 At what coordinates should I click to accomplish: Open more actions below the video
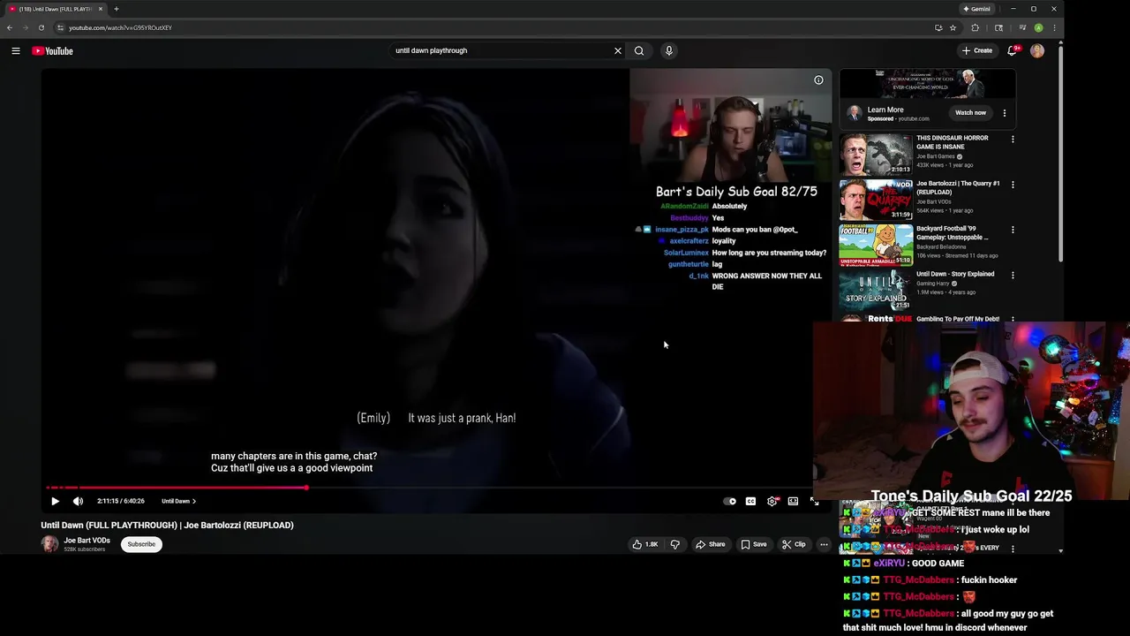[824, 544]
